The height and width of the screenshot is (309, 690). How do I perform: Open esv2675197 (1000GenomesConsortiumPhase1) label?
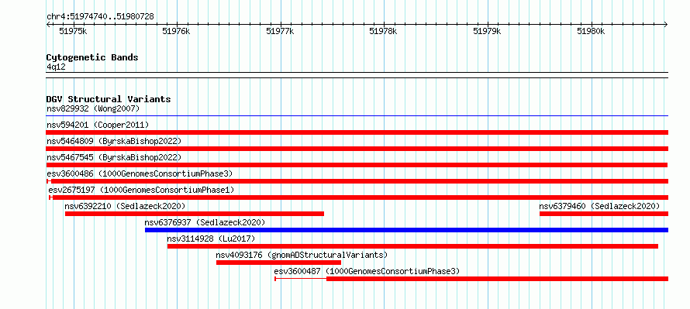pyautogui.click(x=141, y=190)
